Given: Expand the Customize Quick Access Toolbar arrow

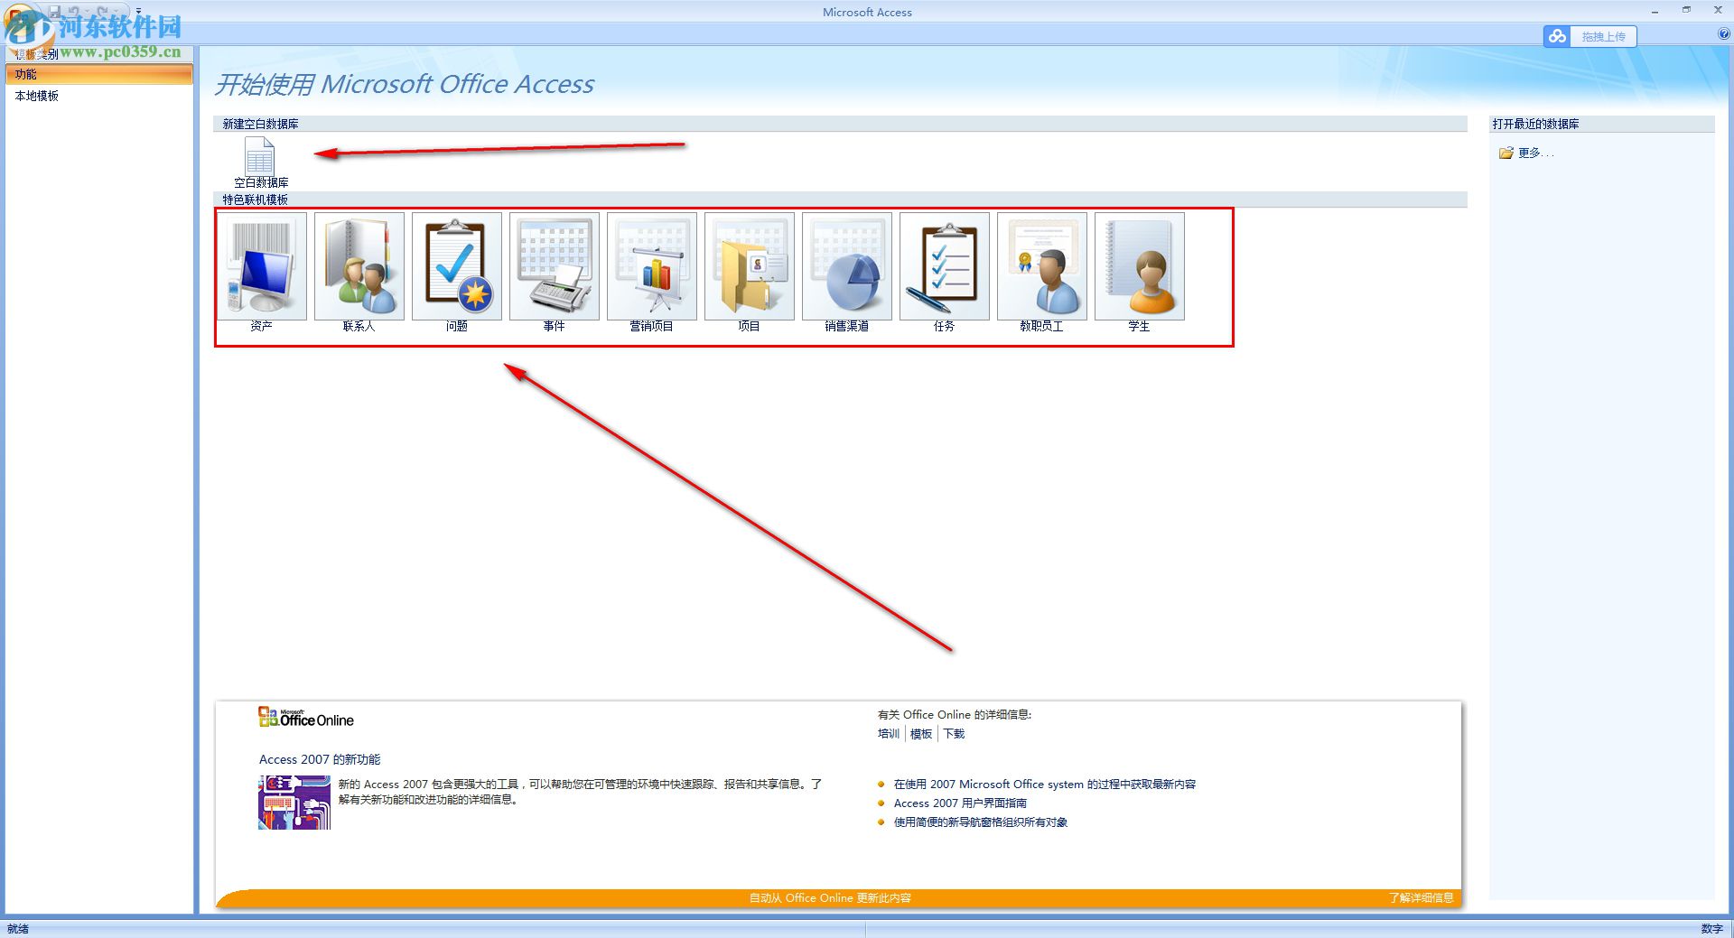Looking at the screenshot, I should pyautogui.click(x=138, y=12).
